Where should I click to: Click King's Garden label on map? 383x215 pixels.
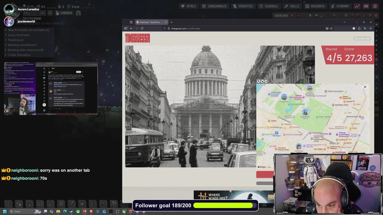point(325,117)
